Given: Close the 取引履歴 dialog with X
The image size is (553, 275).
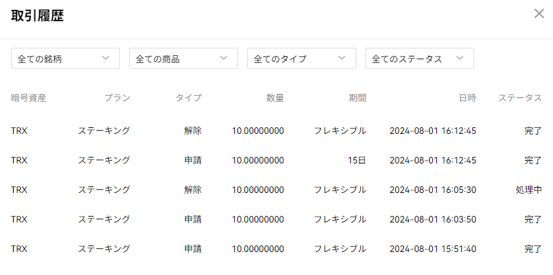Looking at the screenshot, I should [x=539, y=14].
